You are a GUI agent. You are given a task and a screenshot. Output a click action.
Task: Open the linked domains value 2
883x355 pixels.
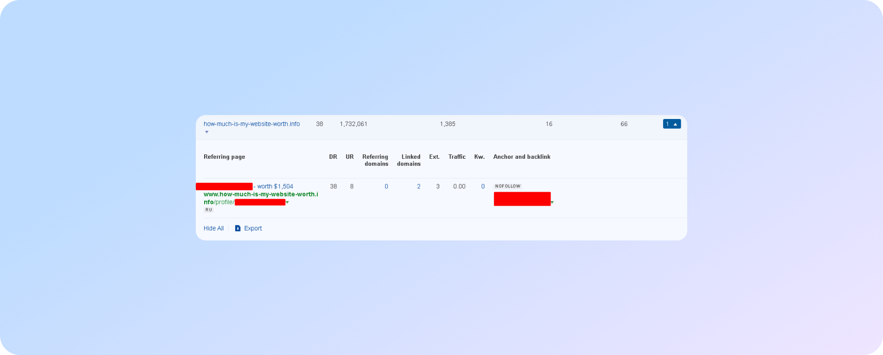click(x=419, y=186)
